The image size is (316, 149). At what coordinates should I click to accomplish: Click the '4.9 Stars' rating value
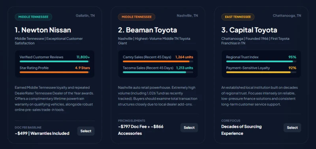pyautogui.click(x=83, y=68)
